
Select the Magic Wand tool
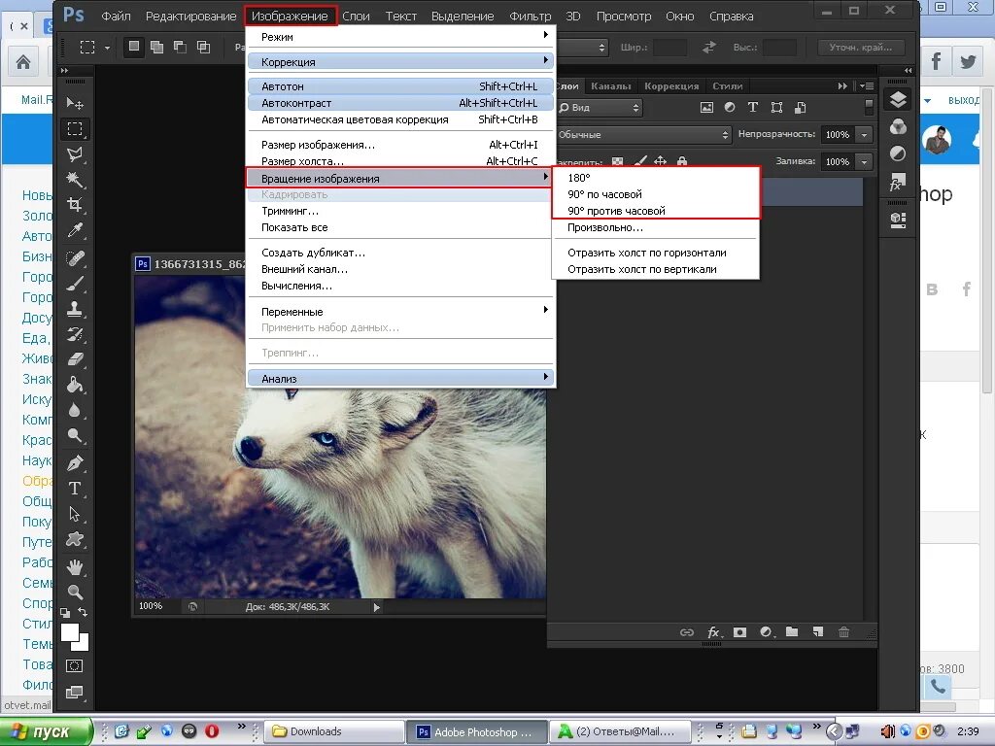75,180
